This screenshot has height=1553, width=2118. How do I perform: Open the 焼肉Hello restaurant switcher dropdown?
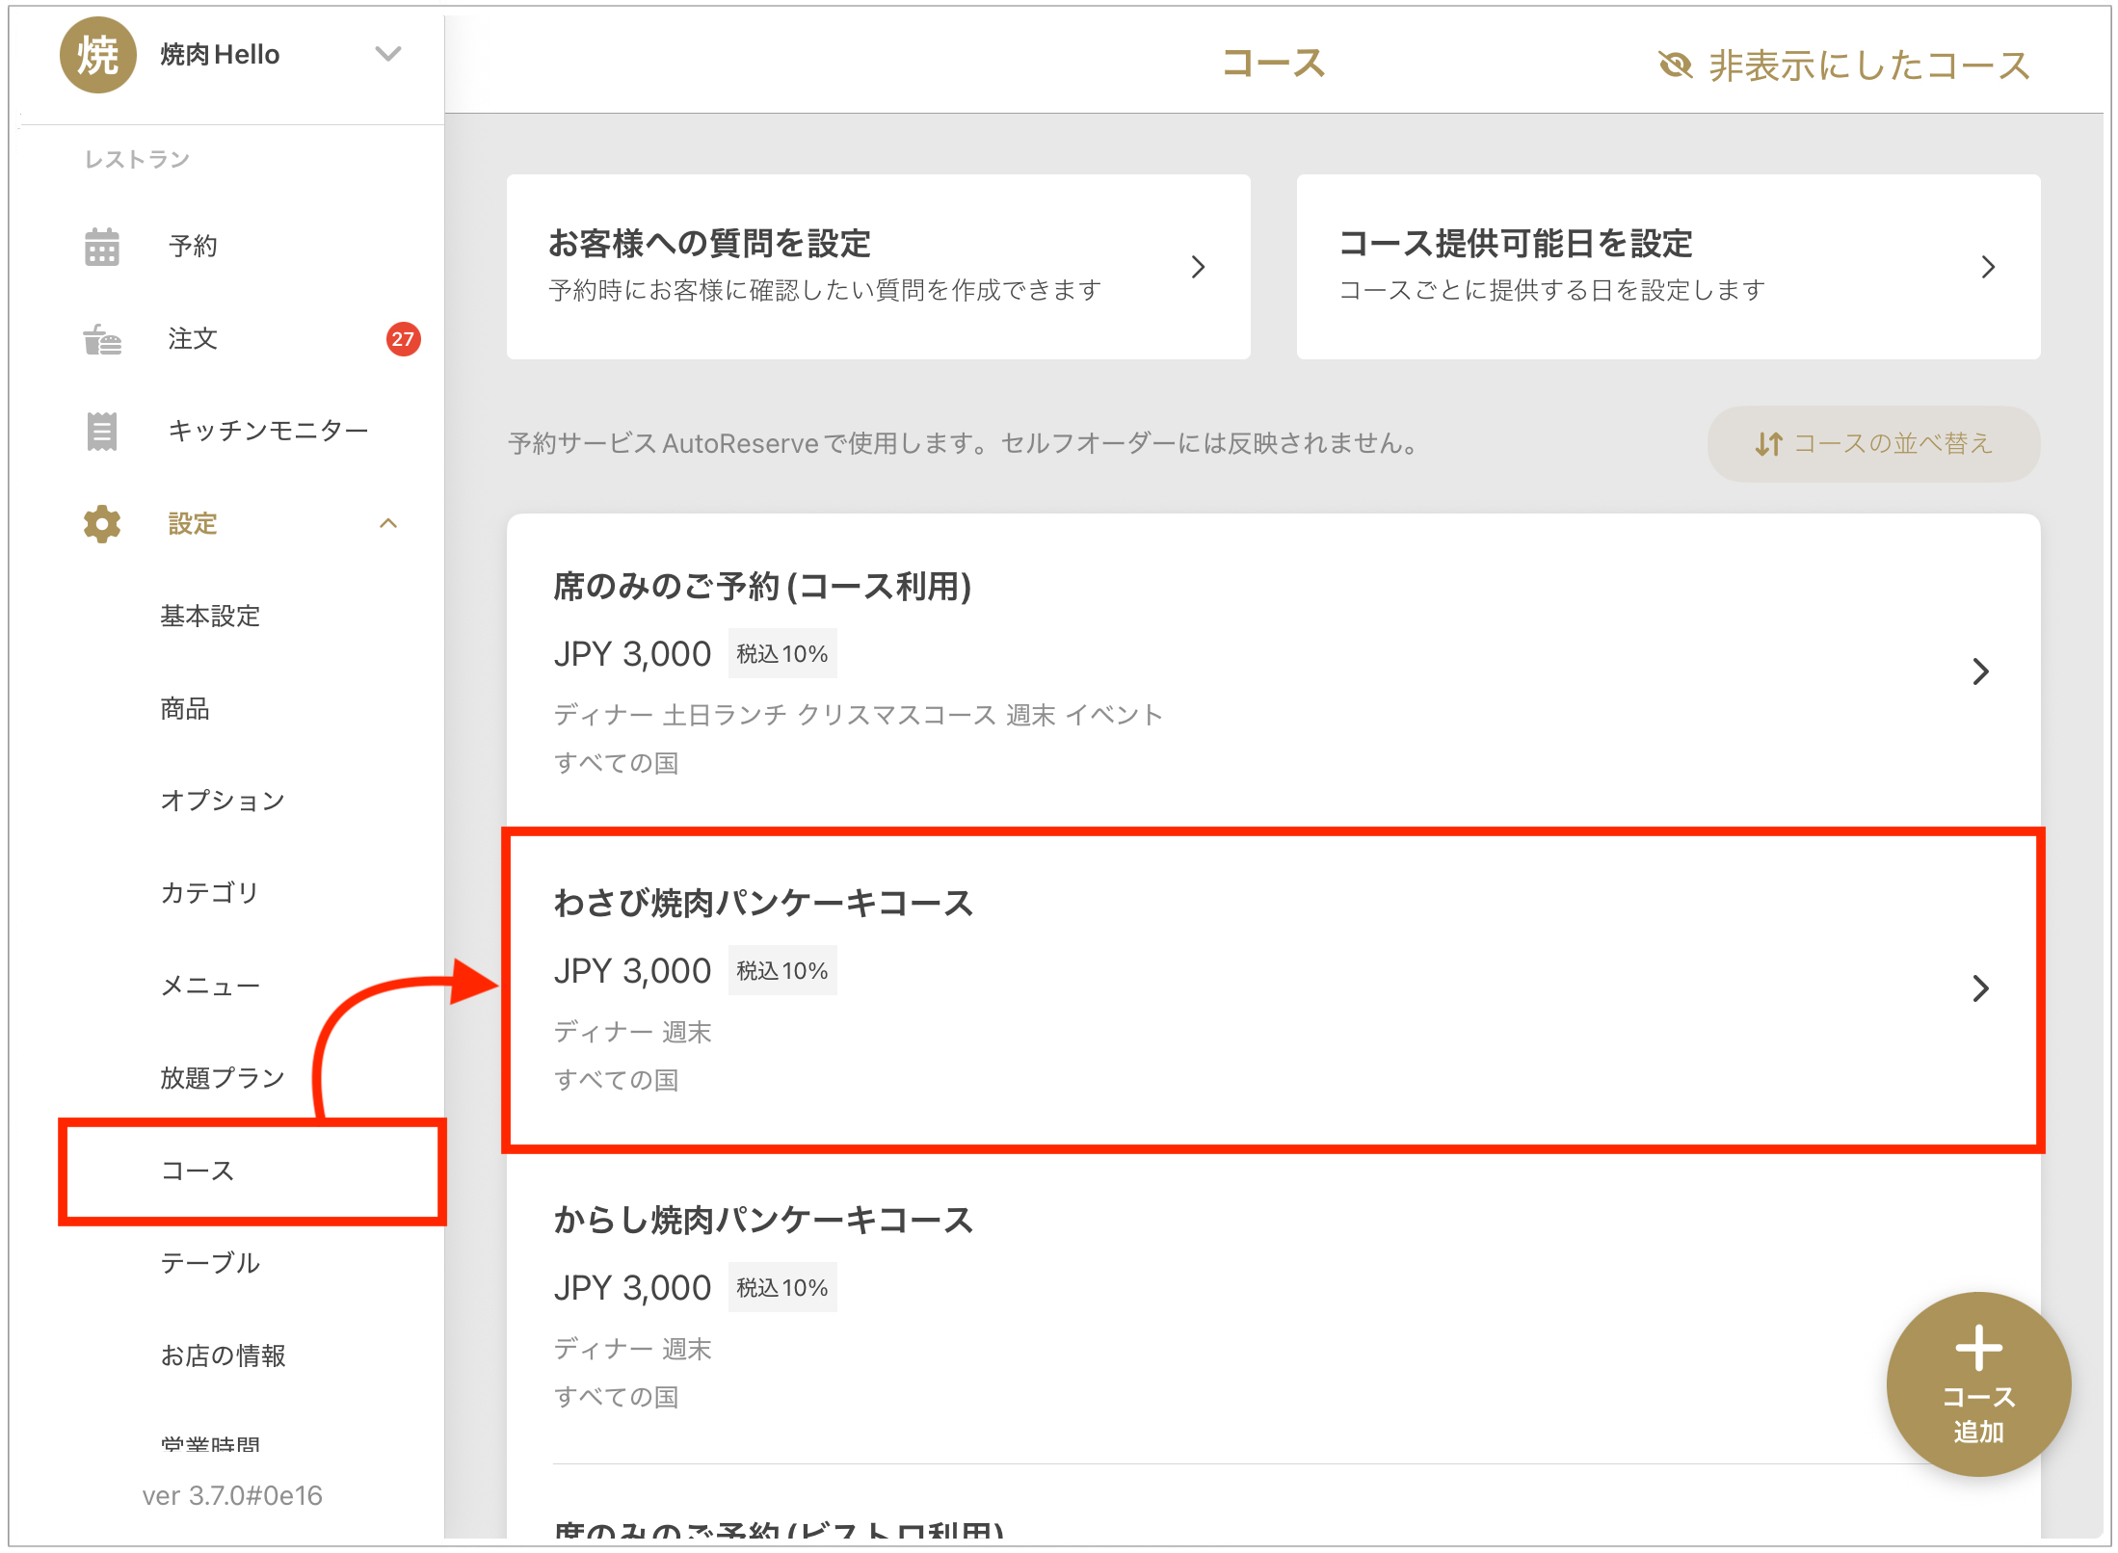coord(387,54)
